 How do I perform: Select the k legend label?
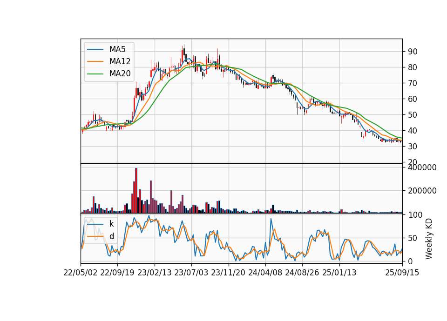coord(112,224)
